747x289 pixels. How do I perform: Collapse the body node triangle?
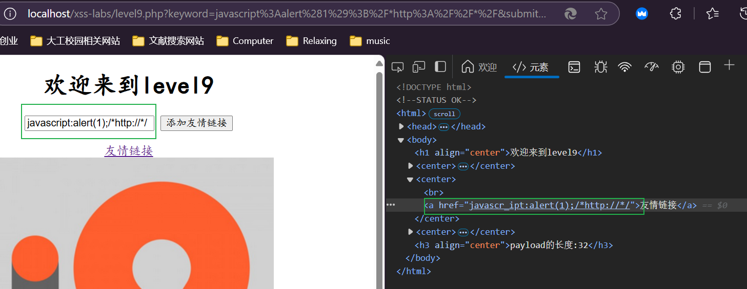pyautogui.click(x=401, y=140)
